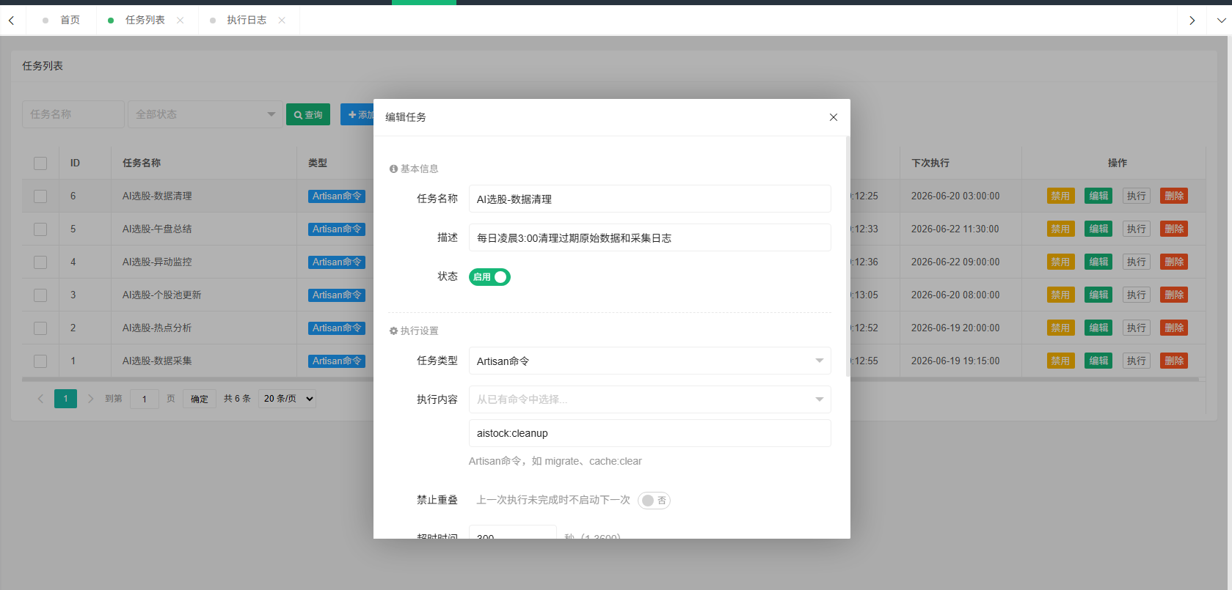The height and width of the screenshot is (590, 1232).
Task: Click the 任务名称 field in the dialog
Action: coord(649,199)
